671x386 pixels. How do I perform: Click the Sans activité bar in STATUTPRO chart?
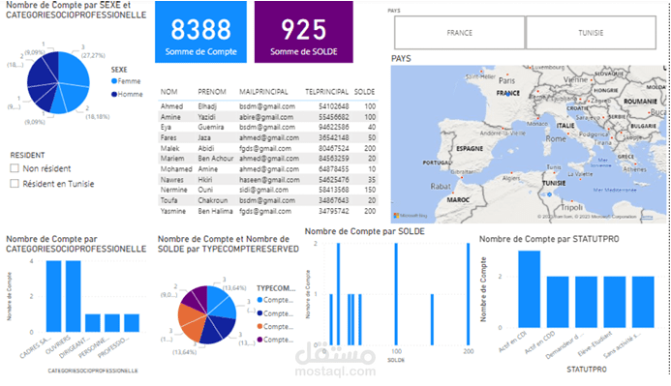pyautogui.click(x=643, y=302)
